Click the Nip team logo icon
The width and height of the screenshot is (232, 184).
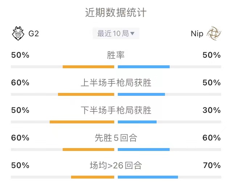[x=214, y=33]
